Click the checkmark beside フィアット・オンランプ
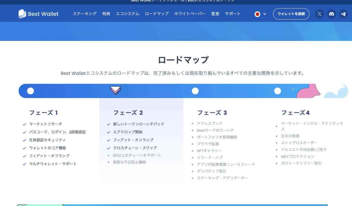352x206 pixels. click(108, 140)
